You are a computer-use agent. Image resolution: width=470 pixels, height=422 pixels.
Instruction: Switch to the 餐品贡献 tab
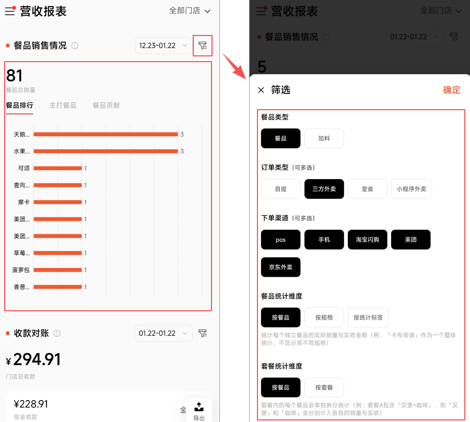(106, 105)
